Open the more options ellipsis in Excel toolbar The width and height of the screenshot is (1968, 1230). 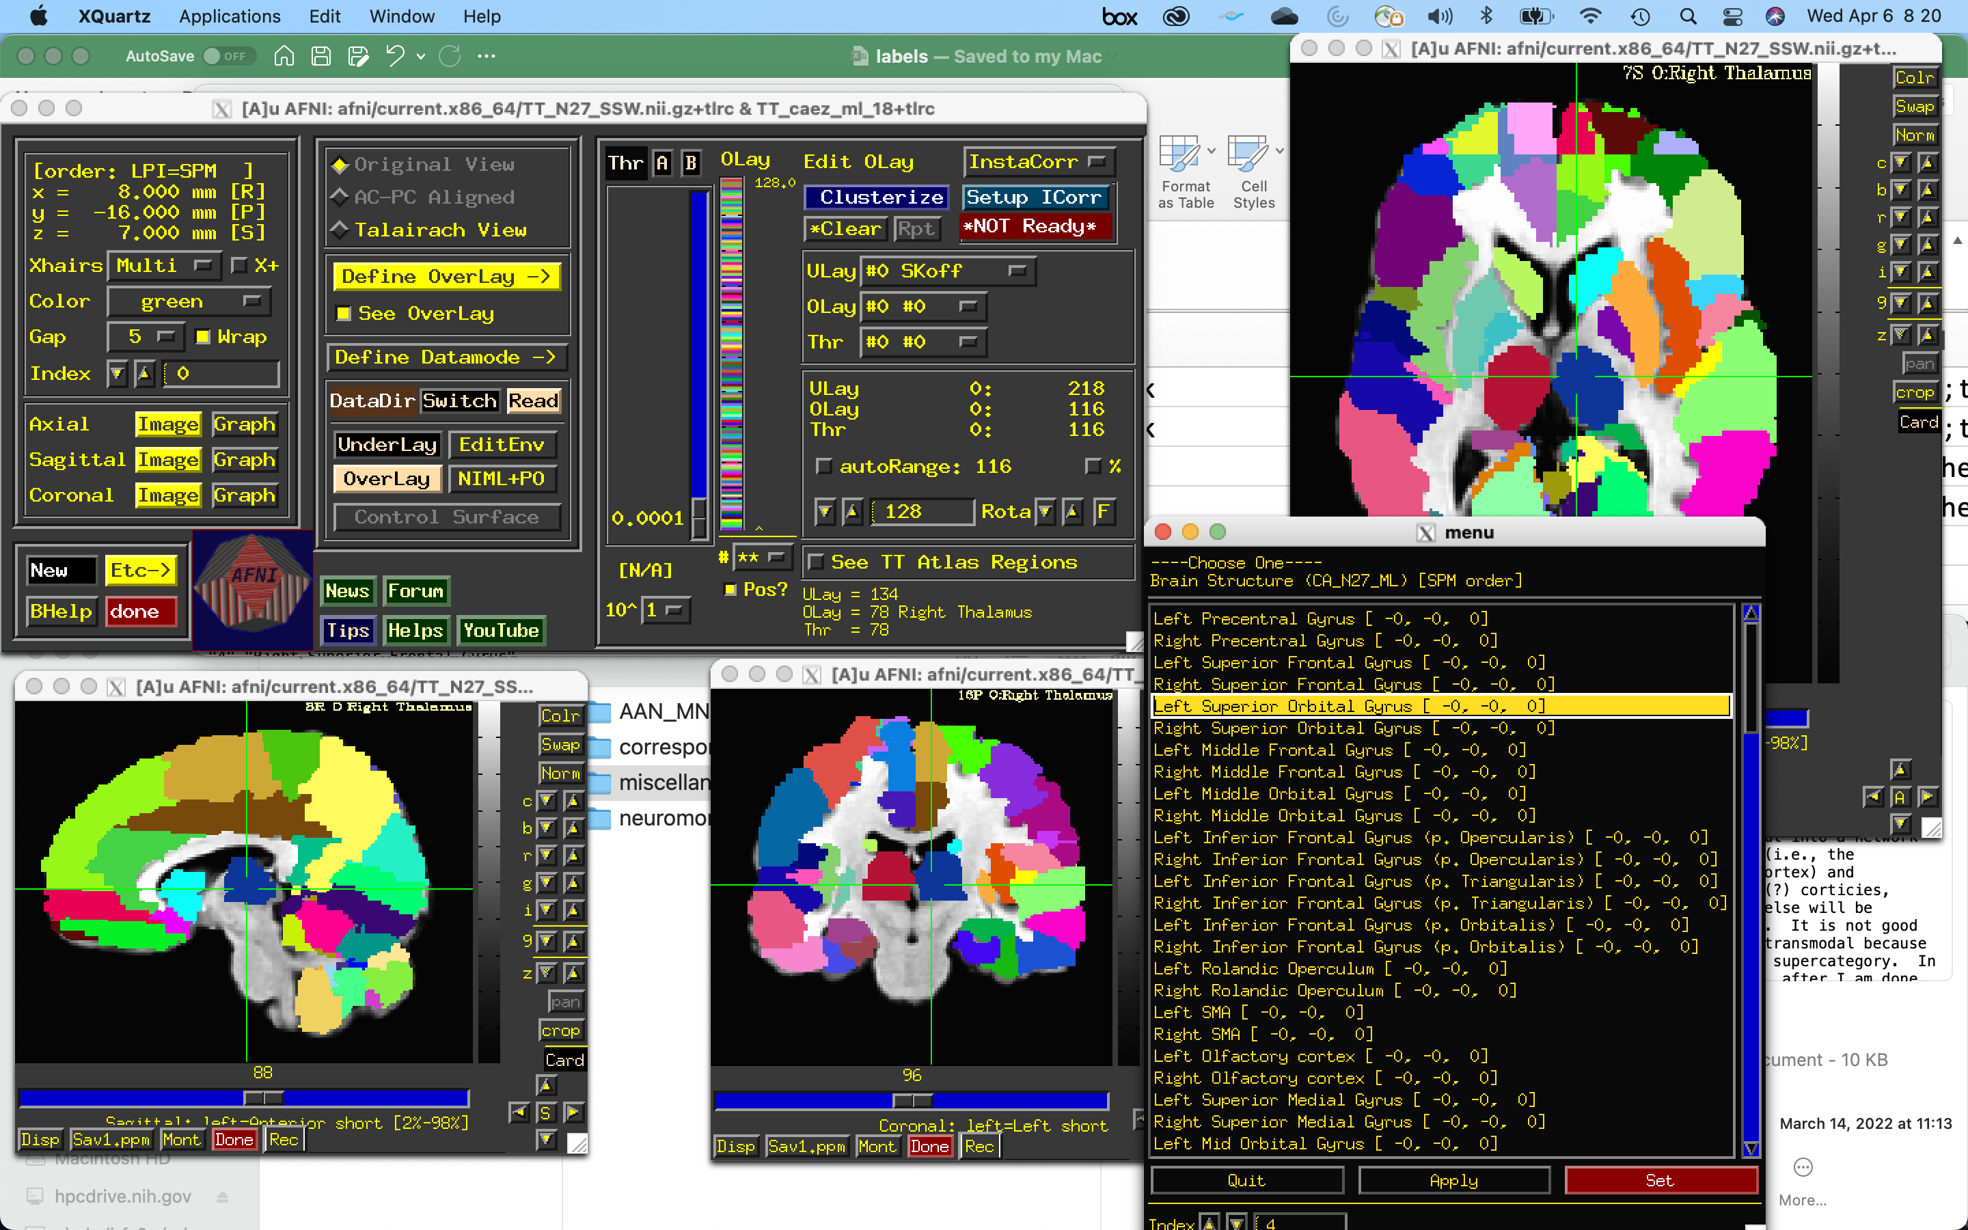(x=487, y=56)
